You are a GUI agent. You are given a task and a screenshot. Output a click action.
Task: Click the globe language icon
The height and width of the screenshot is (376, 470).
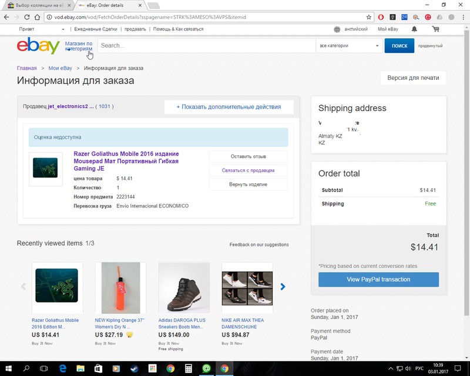tap(337, 29)
